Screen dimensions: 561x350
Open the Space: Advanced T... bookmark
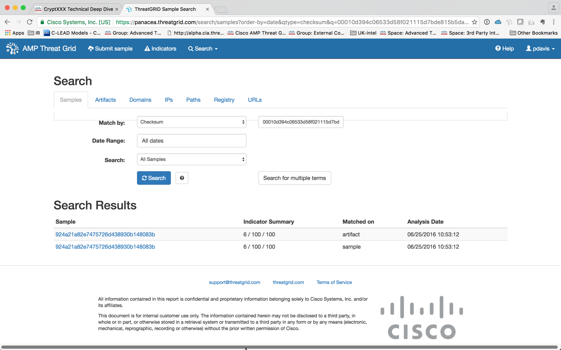(x=408, y=33)
